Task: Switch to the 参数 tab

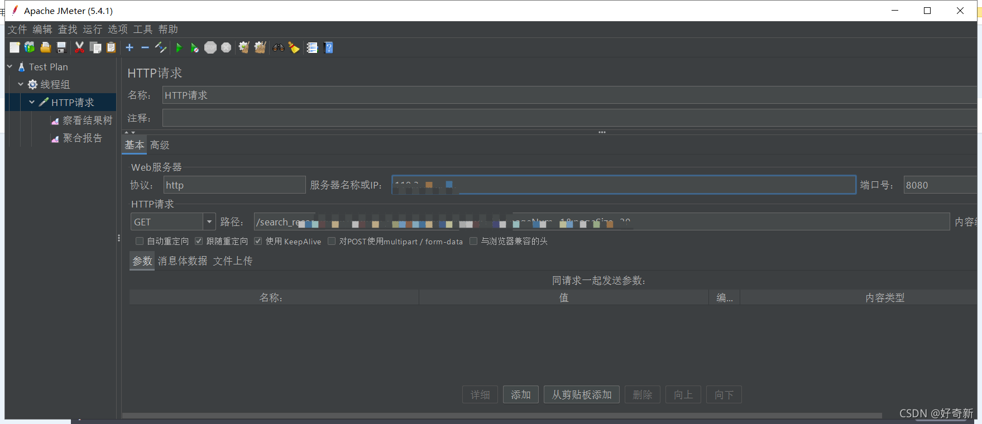Action: [x=142, y=261]
